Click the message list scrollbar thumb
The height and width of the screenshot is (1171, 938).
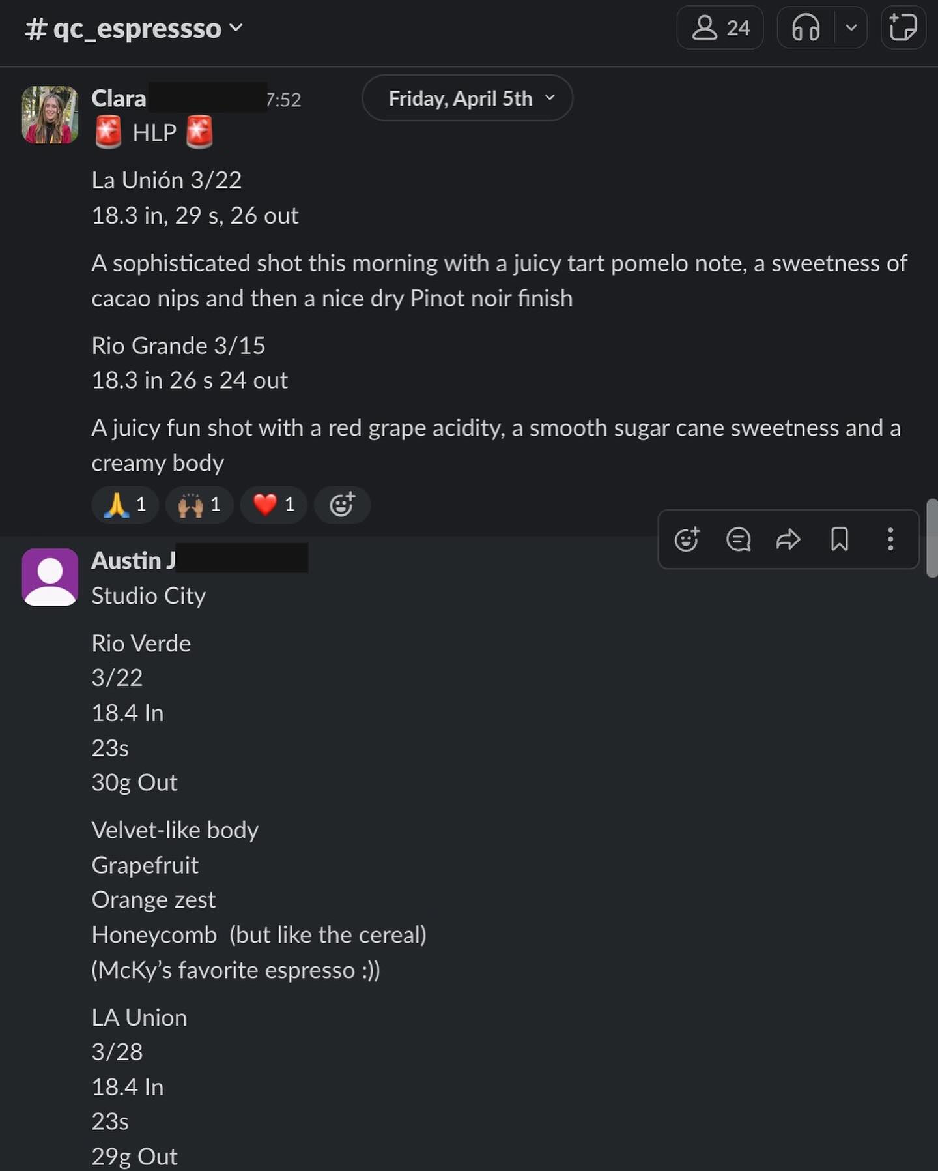coord(931,538)
